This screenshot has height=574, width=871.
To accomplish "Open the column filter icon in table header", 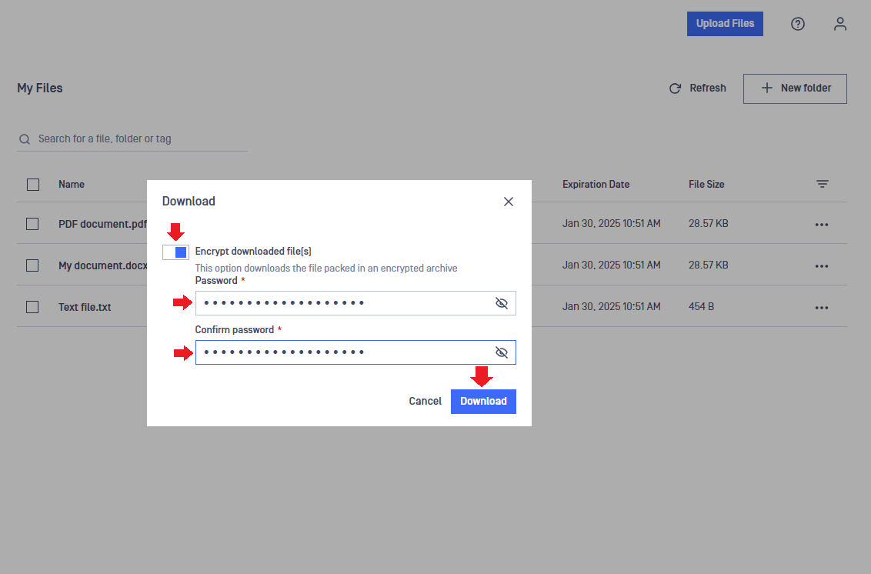I will pos(822,184).
